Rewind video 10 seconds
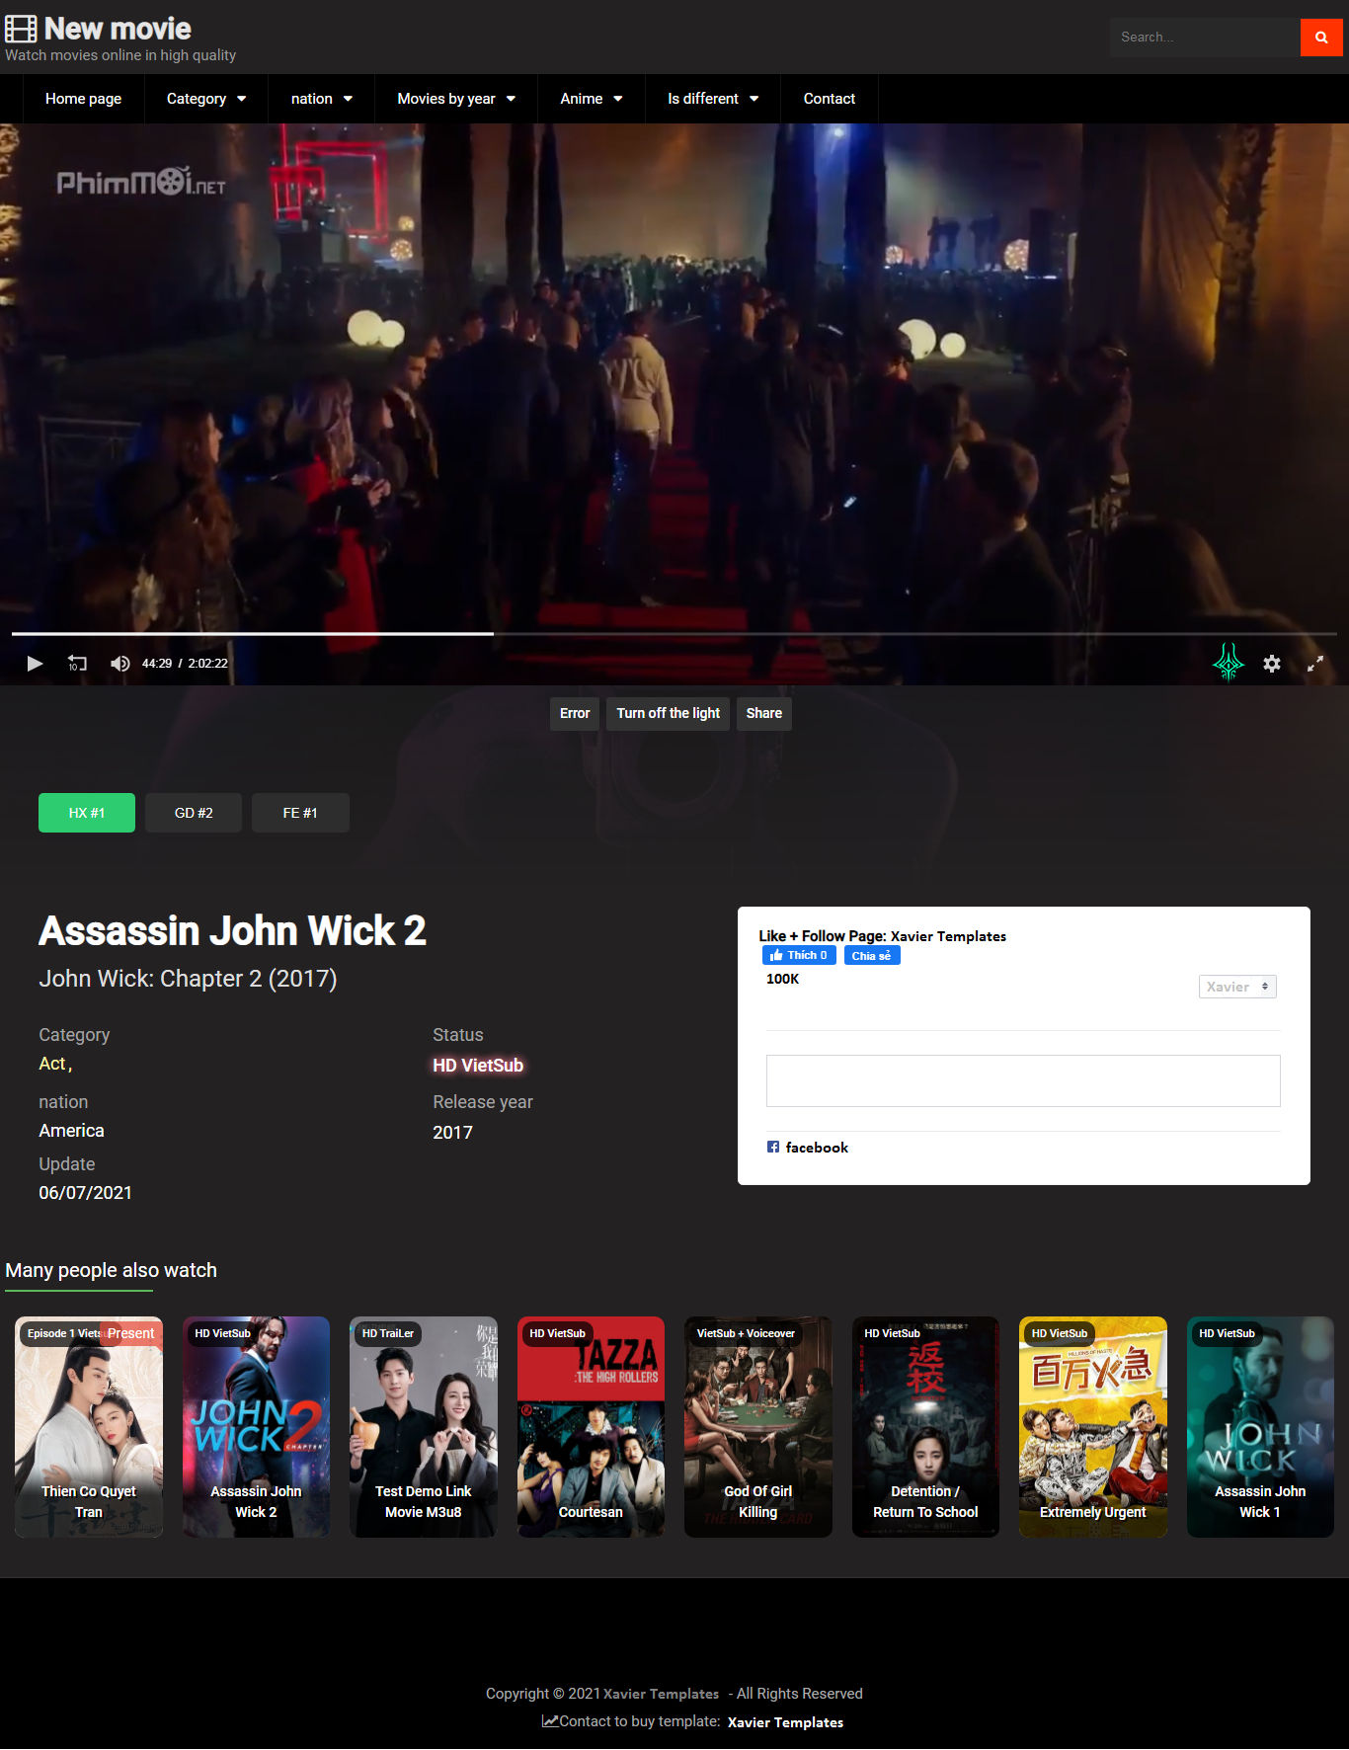1349x1750 pixels. click(77, 664)
